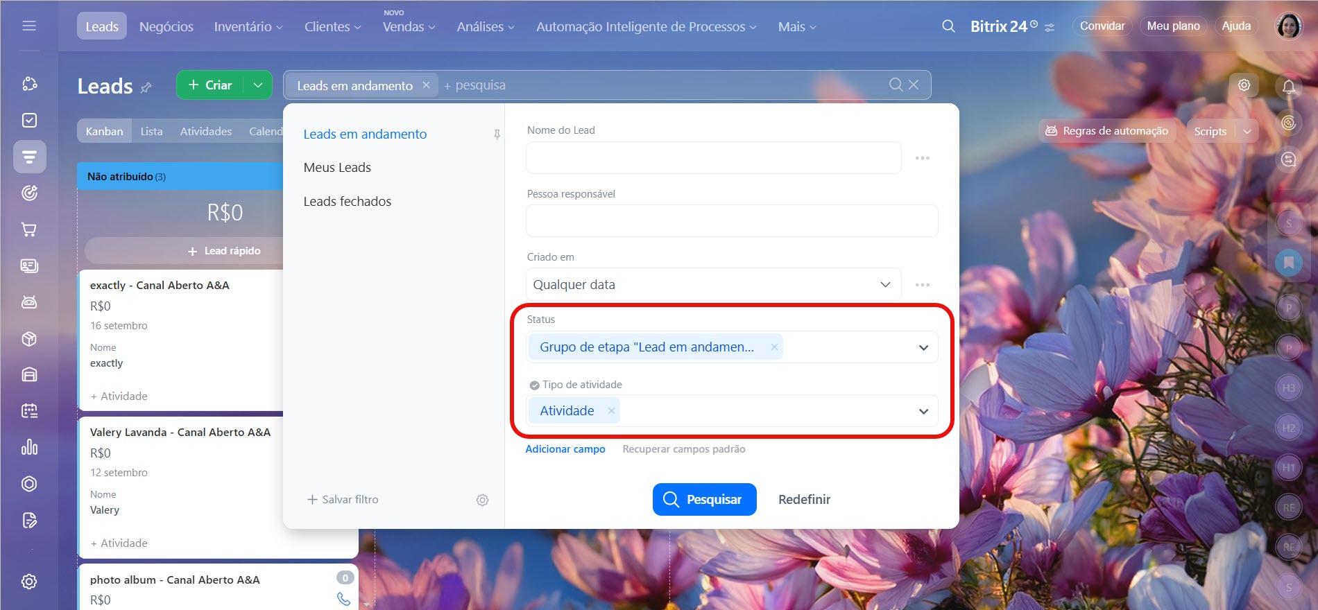Remove the Atividade tag from Tipo de atividade
Screen dimensions: 1318x610
pos(611,411)
